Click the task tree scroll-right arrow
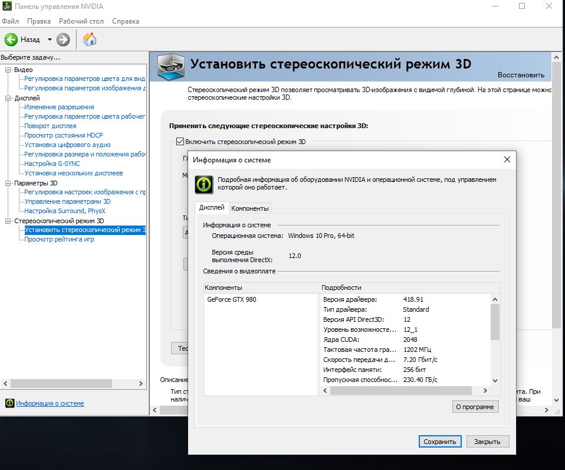 [141, 383]
